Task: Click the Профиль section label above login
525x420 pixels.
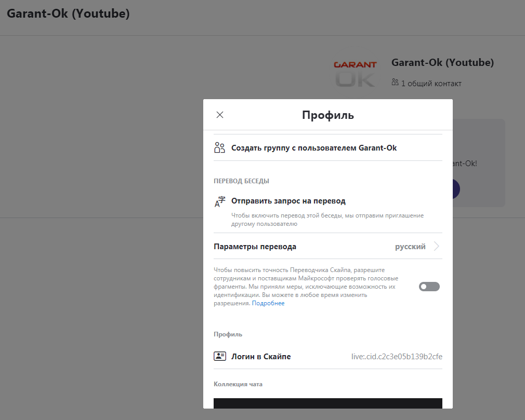Action: [x=228, y=334]
